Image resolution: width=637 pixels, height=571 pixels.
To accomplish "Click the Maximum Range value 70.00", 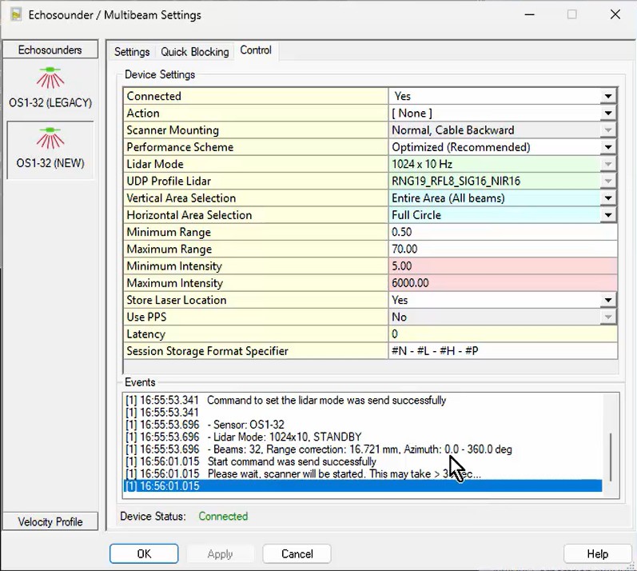I will click(503, 250).
